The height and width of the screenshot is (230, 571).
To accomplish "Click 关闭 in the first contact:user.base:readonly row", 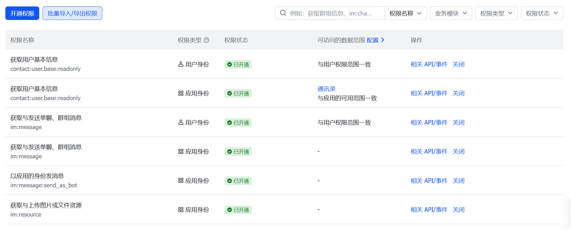I will (x=458, y=64).
